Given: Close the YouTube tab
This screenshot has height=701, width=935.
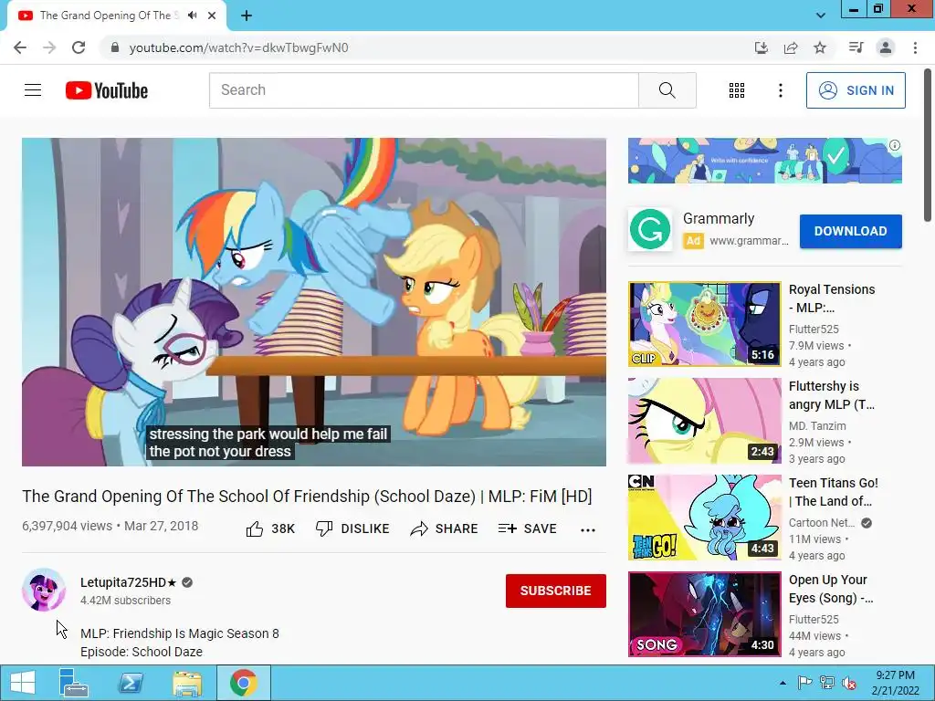Looking at the screenshot, I should coord(212,16).
